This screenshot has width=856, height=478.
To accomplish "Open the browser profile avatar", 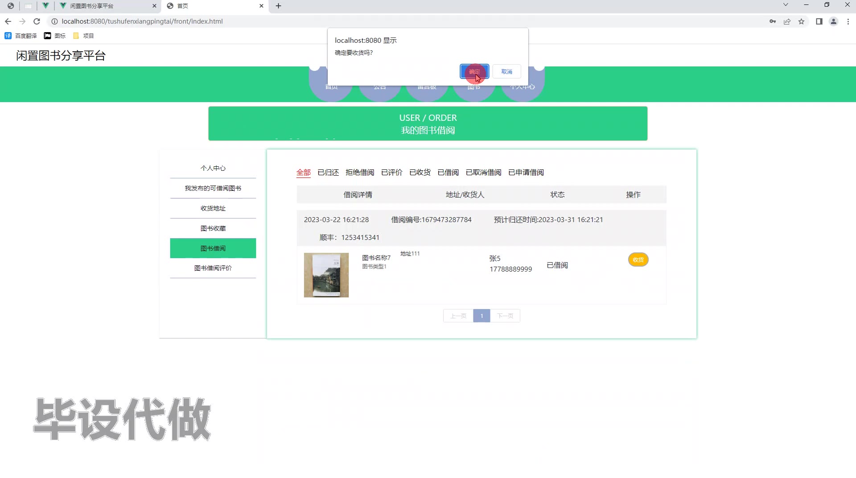I will coord(833,21).
